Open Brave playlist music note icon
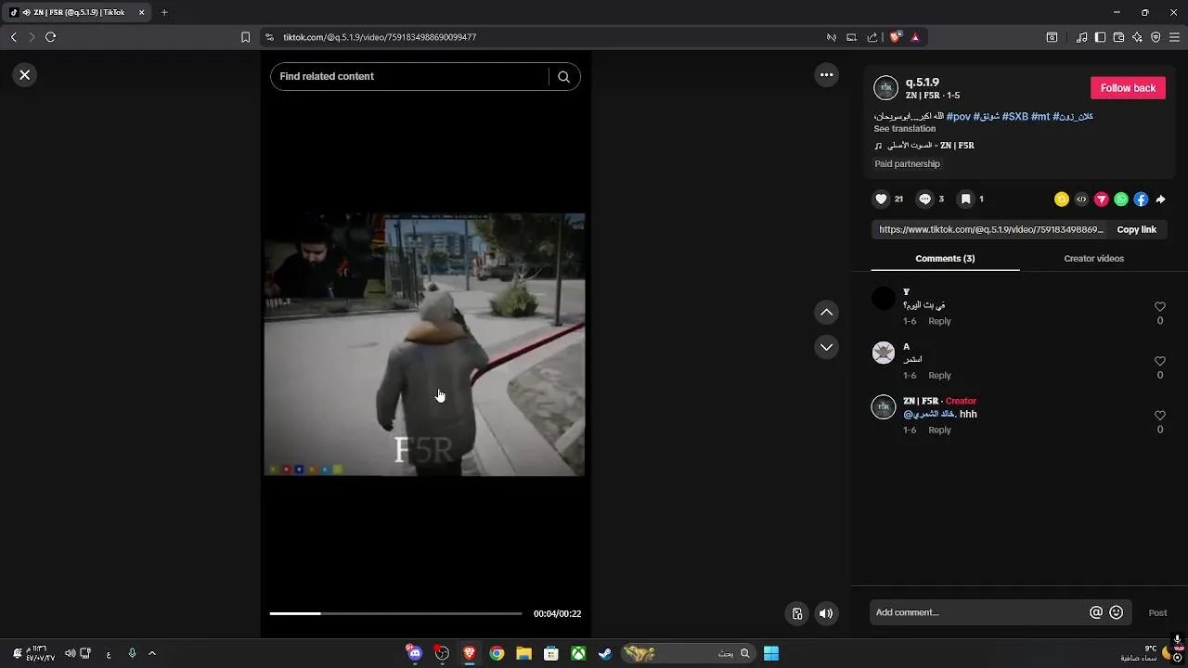1188x668 pixels. pos(1081,37)
